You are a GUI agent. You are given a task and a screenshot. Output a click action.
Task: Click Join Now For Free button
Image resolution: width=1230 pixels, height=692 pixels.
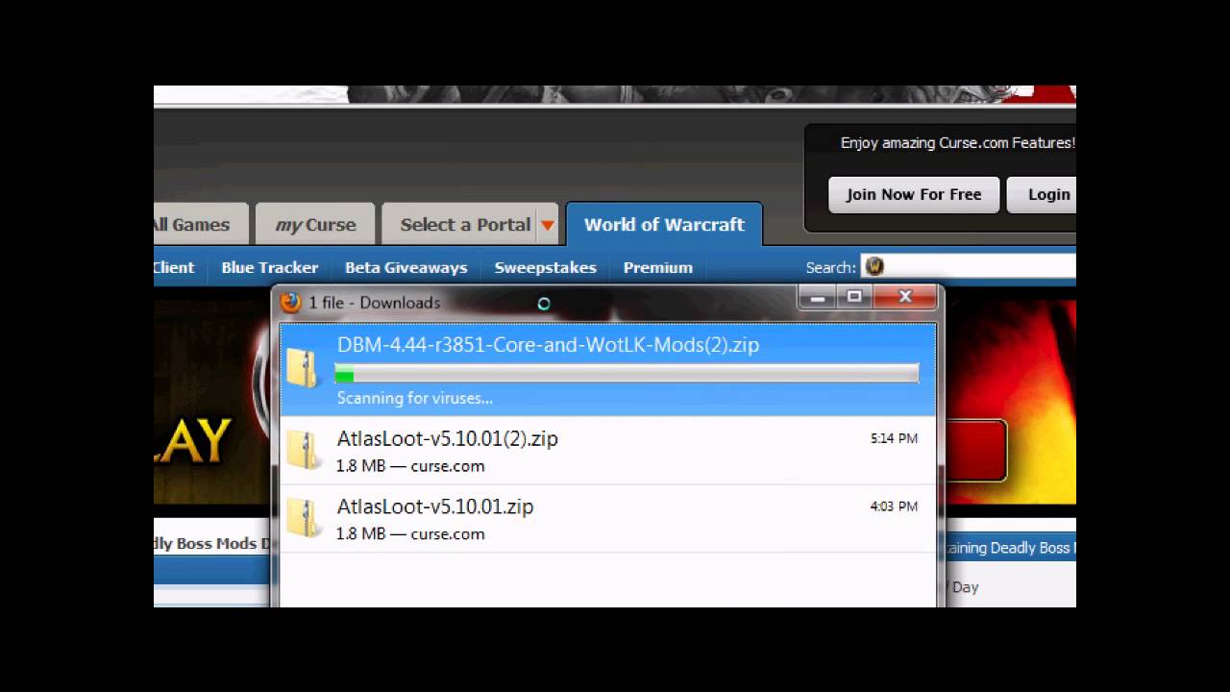pos(914,194)
